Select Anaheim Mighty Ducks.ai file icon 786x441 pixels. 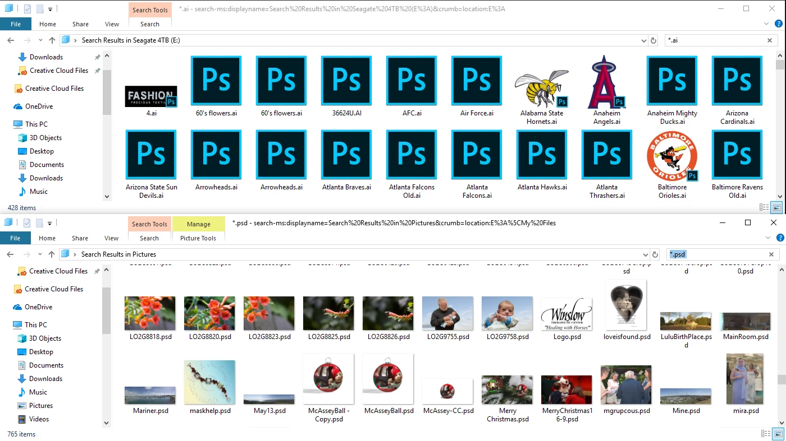pyautogui.click(x=672, y=81)
